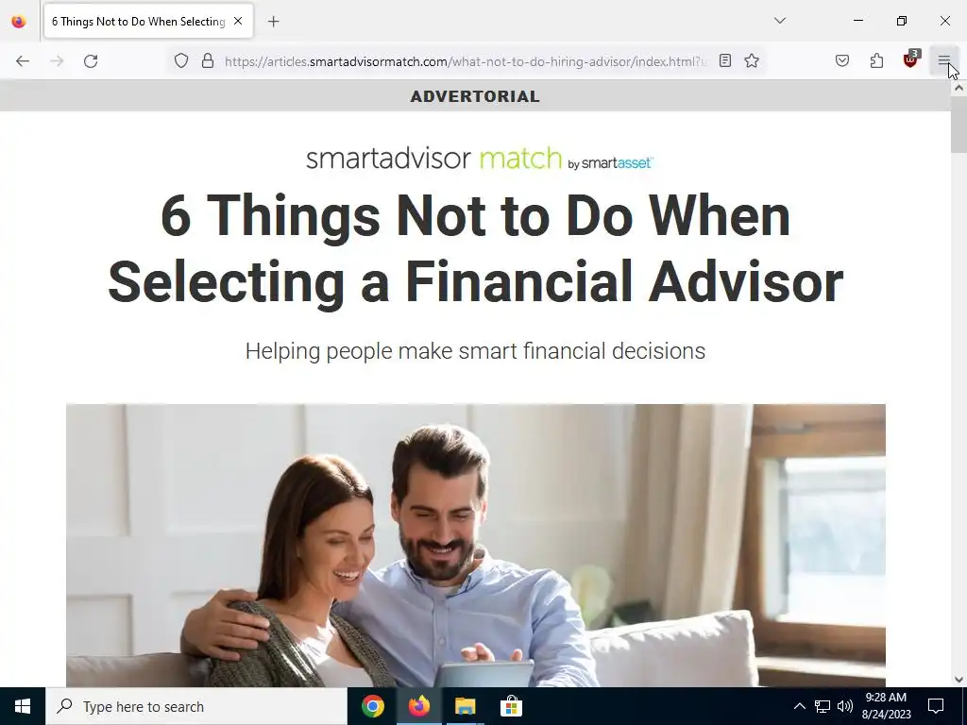
Task: Open Firefox application hamburger menu
Action: pos(943,61)
